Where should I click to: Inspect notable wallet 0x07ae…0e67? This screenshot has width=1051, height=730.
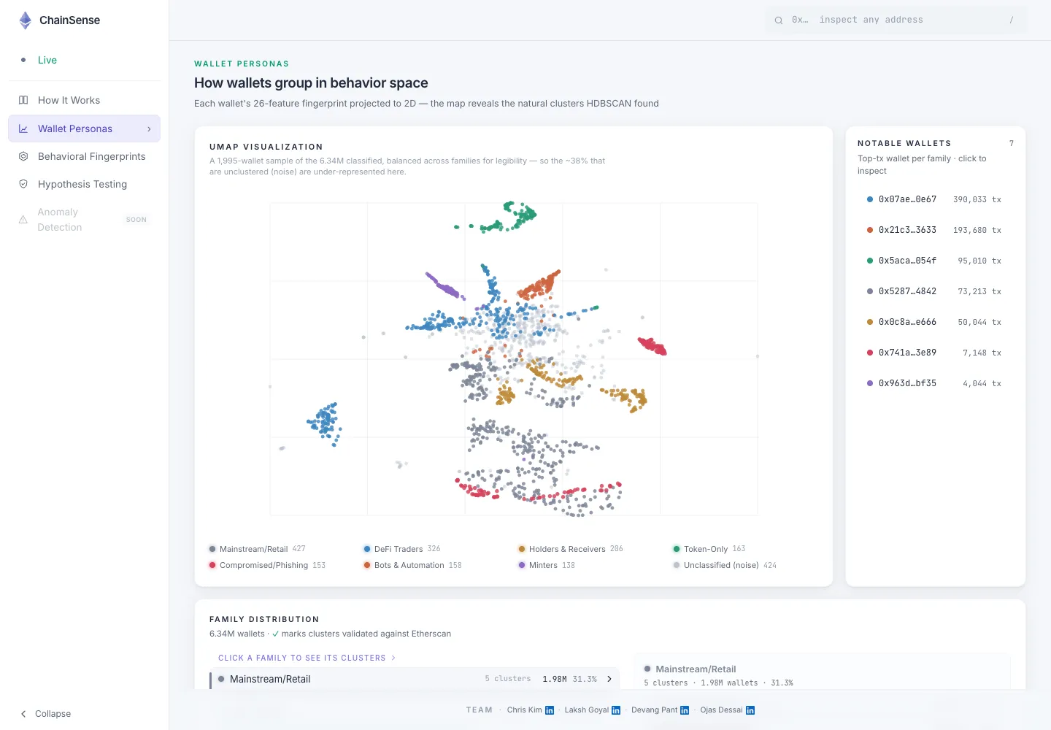935,199
